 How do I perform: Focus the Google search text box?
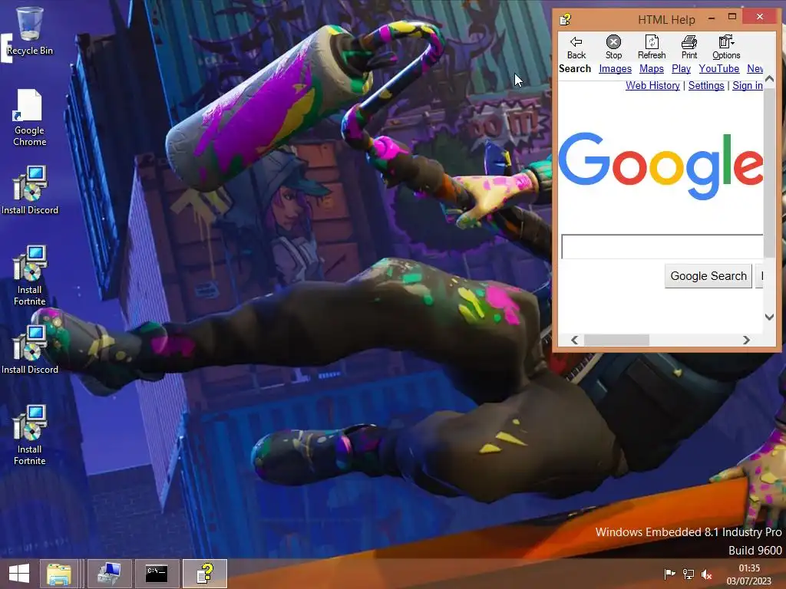[662, 246]
